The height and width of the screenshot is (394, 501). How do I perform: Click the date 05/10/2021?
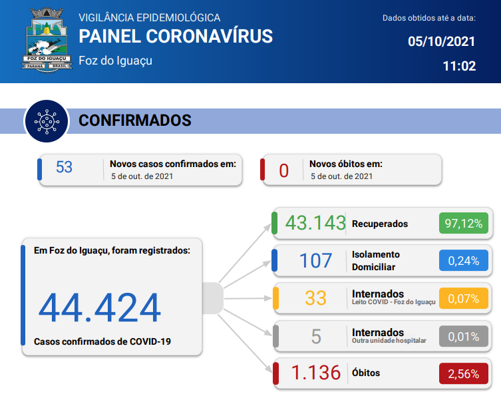point(441,41)
